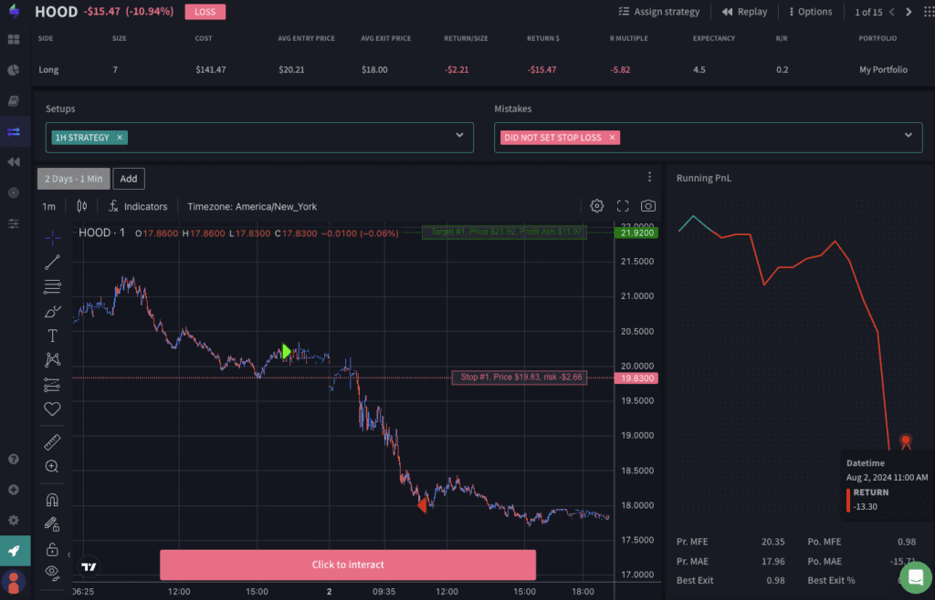Open the 1m timeframe interval selector
Image resolution: width=935 pixels, height=600 pixels.
pyautogui.click(x=48, y=206)
